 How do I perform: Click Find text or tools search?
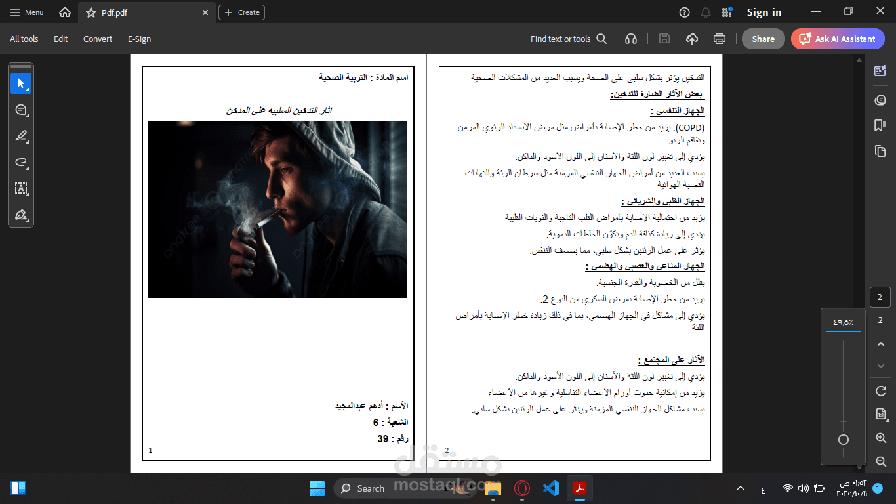(569, 39)
